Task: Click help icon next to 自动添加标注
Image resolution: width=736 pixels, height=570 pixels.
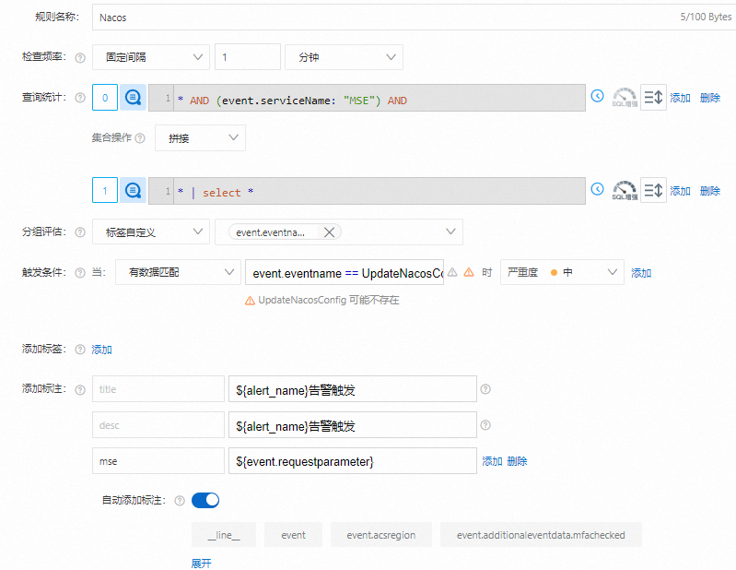Action: coord(180,501)
